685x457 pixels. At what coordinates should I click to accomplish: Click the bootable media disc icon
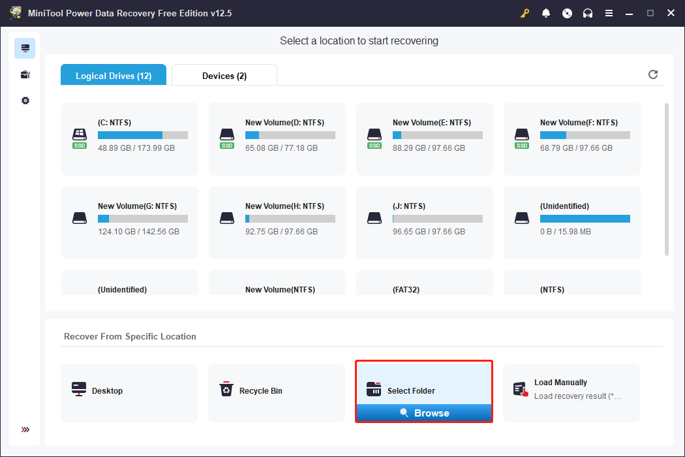coord(567,13)
